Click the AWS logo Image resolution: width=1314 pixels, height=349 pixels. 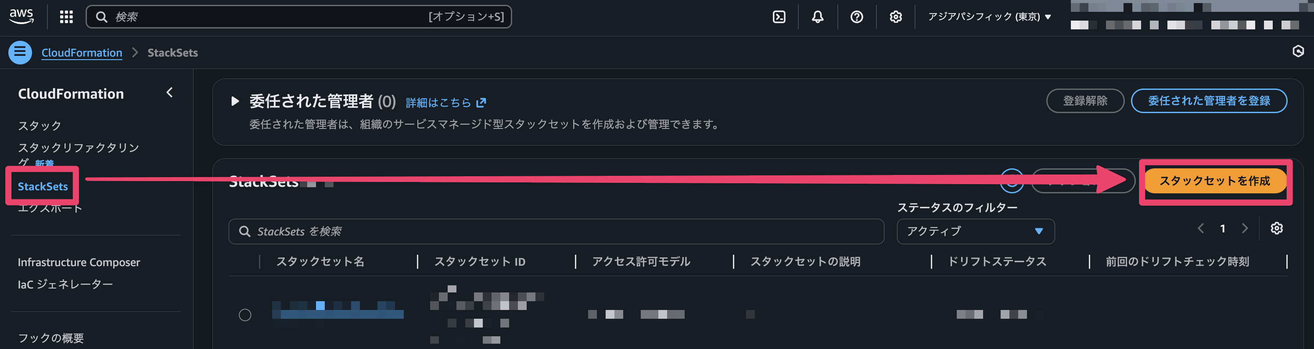point(21,17)
